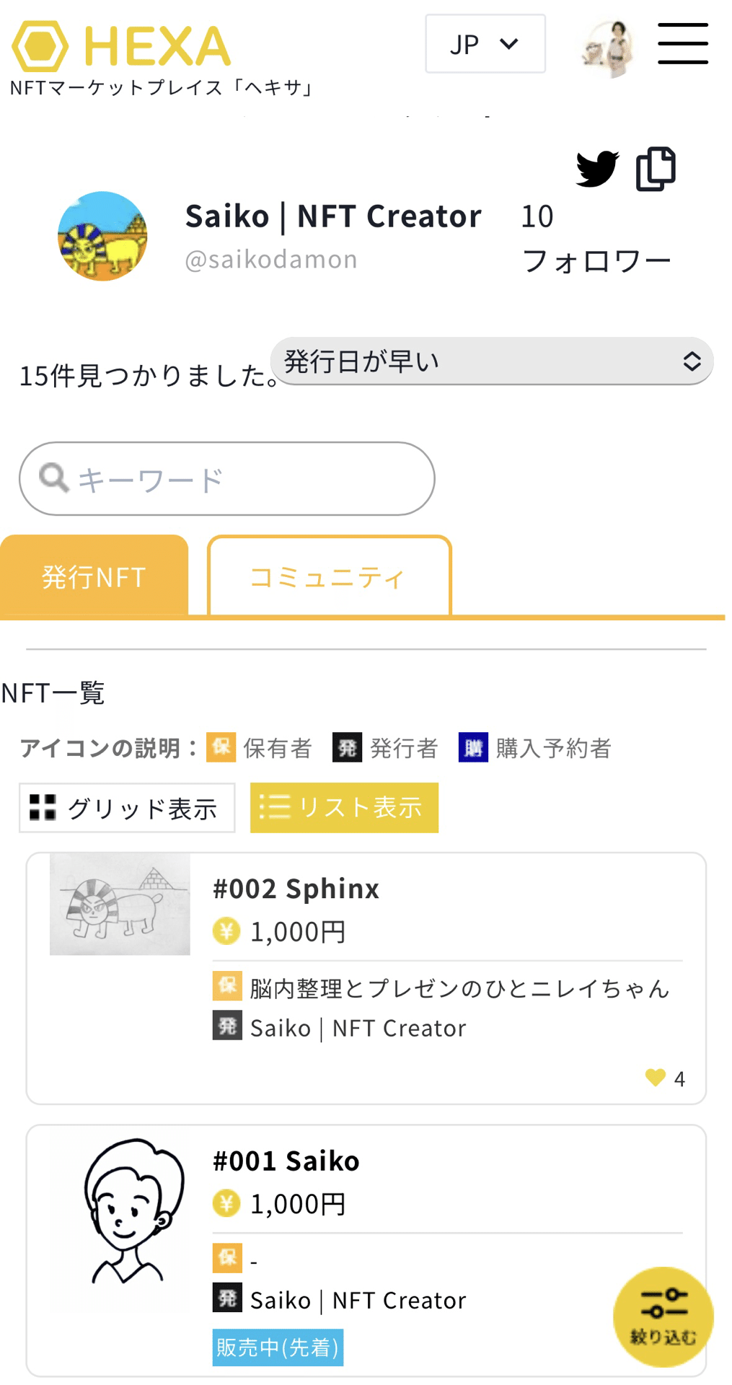Click the 購入予約者 legend icon
Screen dimensions: 732x1385
pos(472,748)
